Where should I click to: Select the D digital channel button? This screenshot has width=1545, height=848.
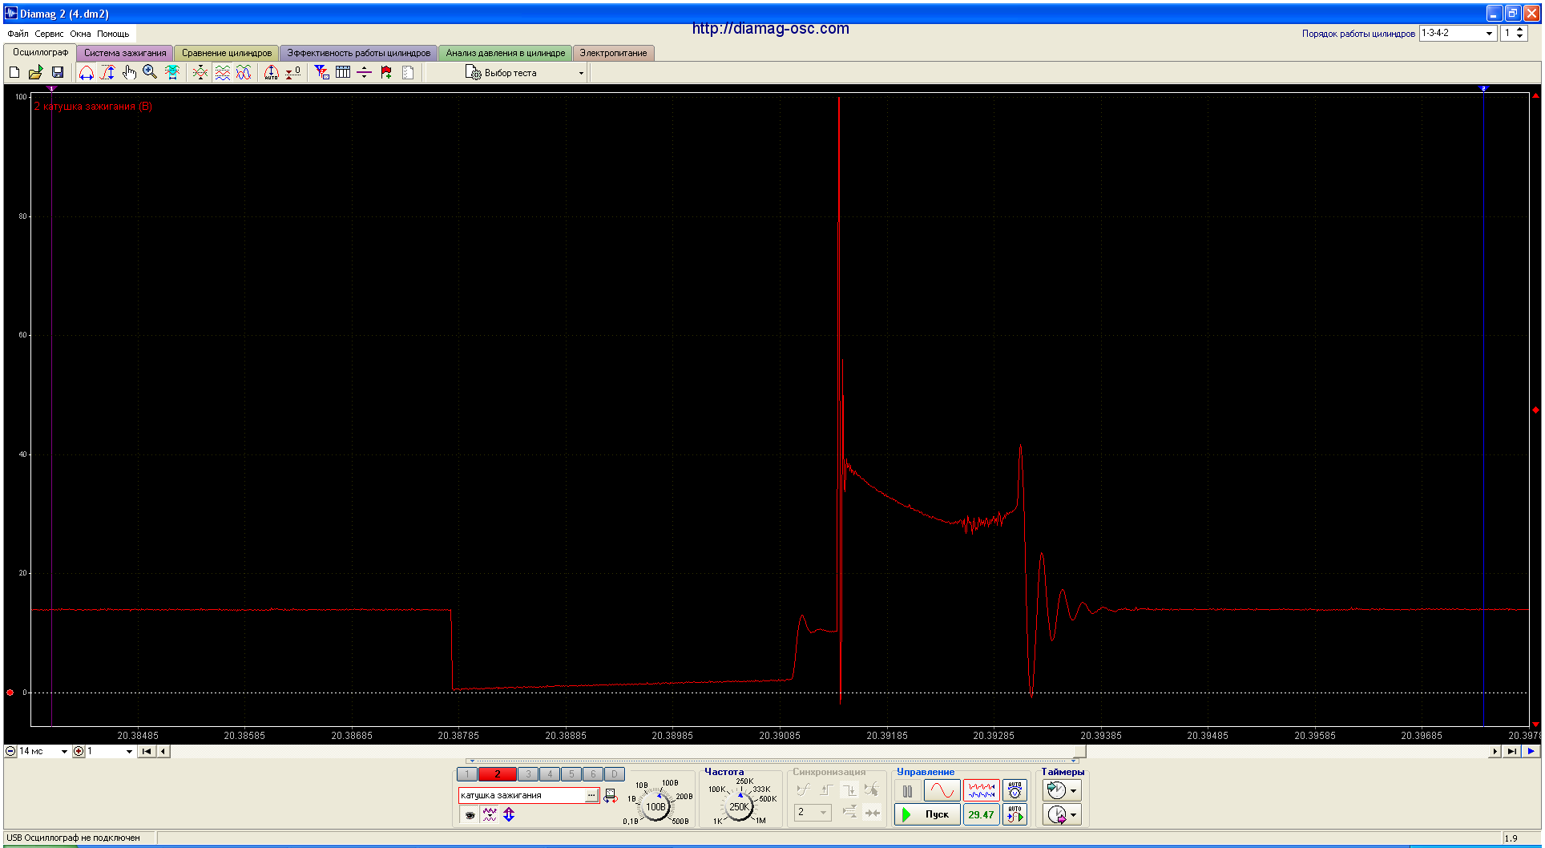(x=614, y=774)
